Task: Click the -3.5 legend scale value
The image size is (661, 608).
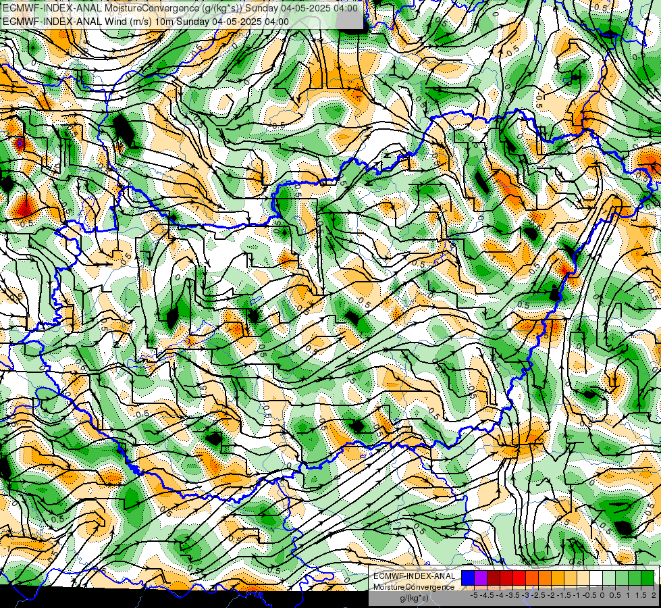Action: 512,595
